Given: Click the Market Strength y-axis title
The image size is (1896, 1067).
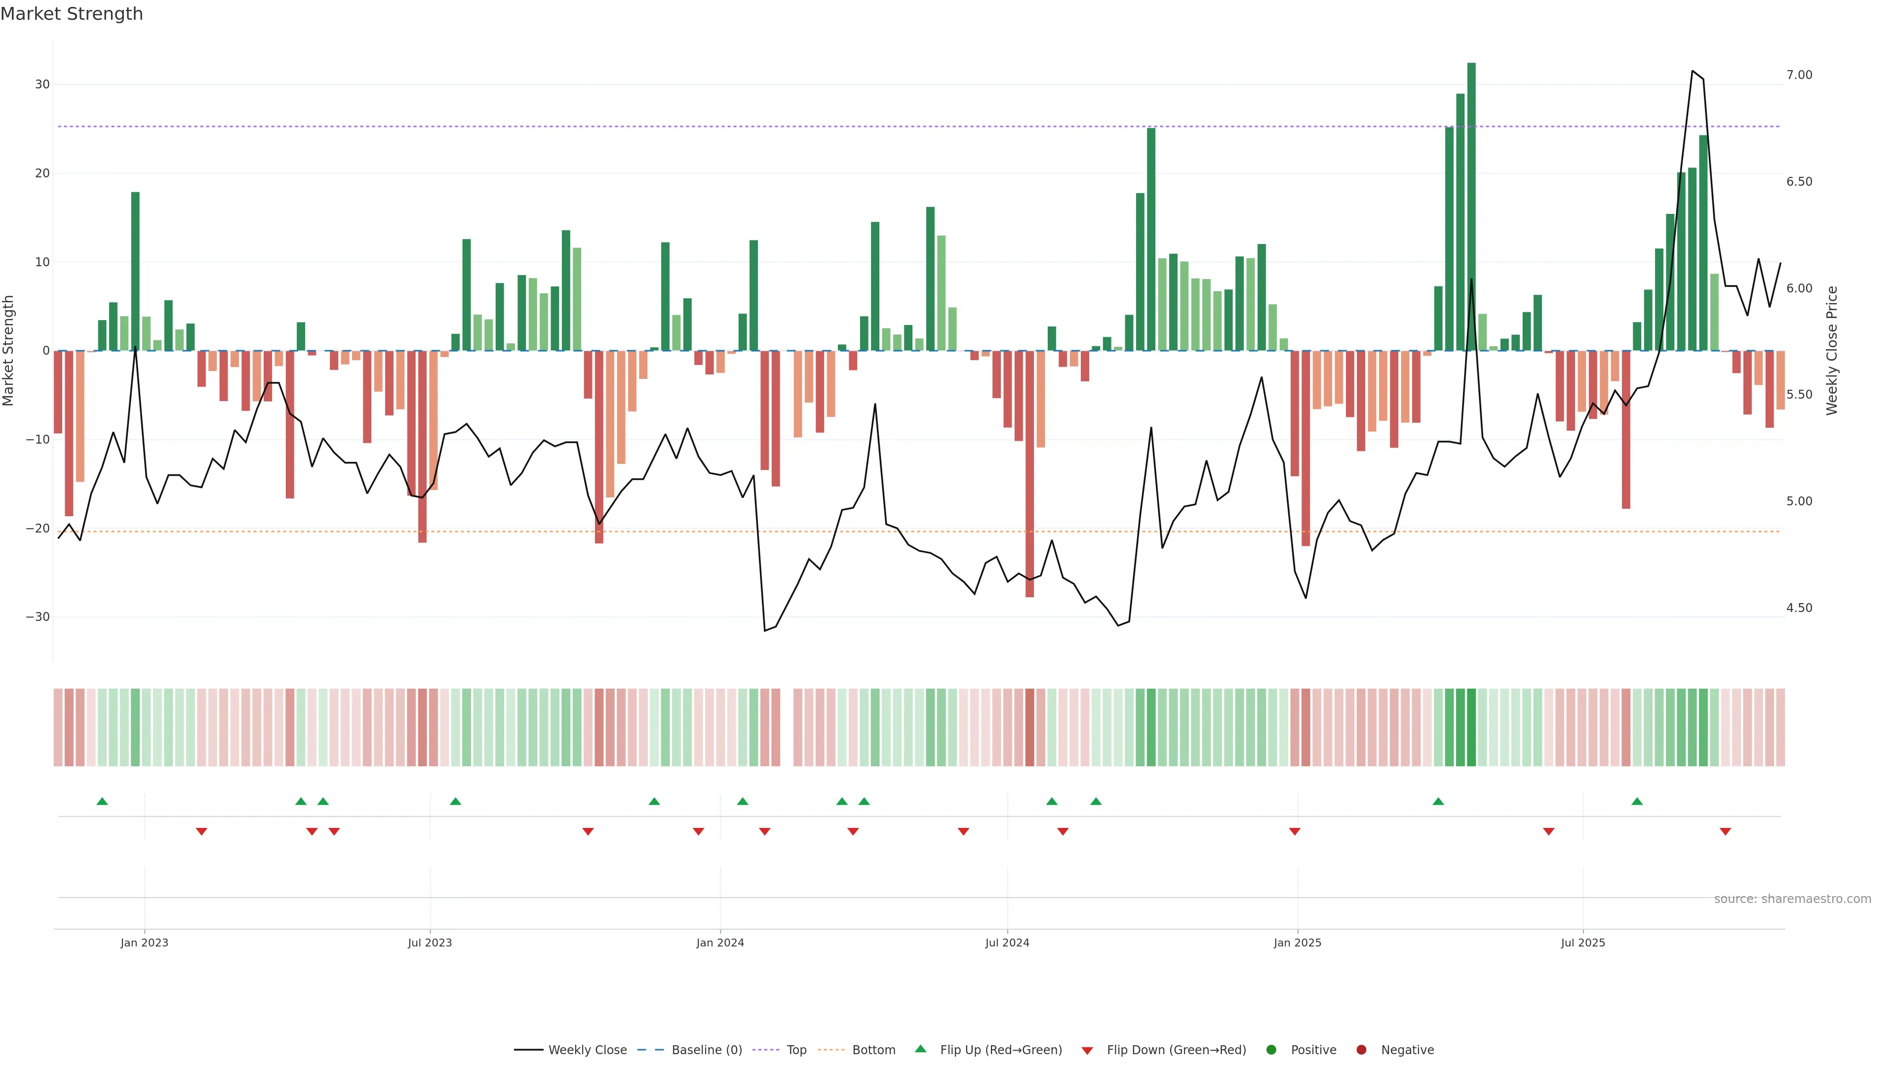Looking at the screenshot, I should pyautogui.click(x=9, y=351).
